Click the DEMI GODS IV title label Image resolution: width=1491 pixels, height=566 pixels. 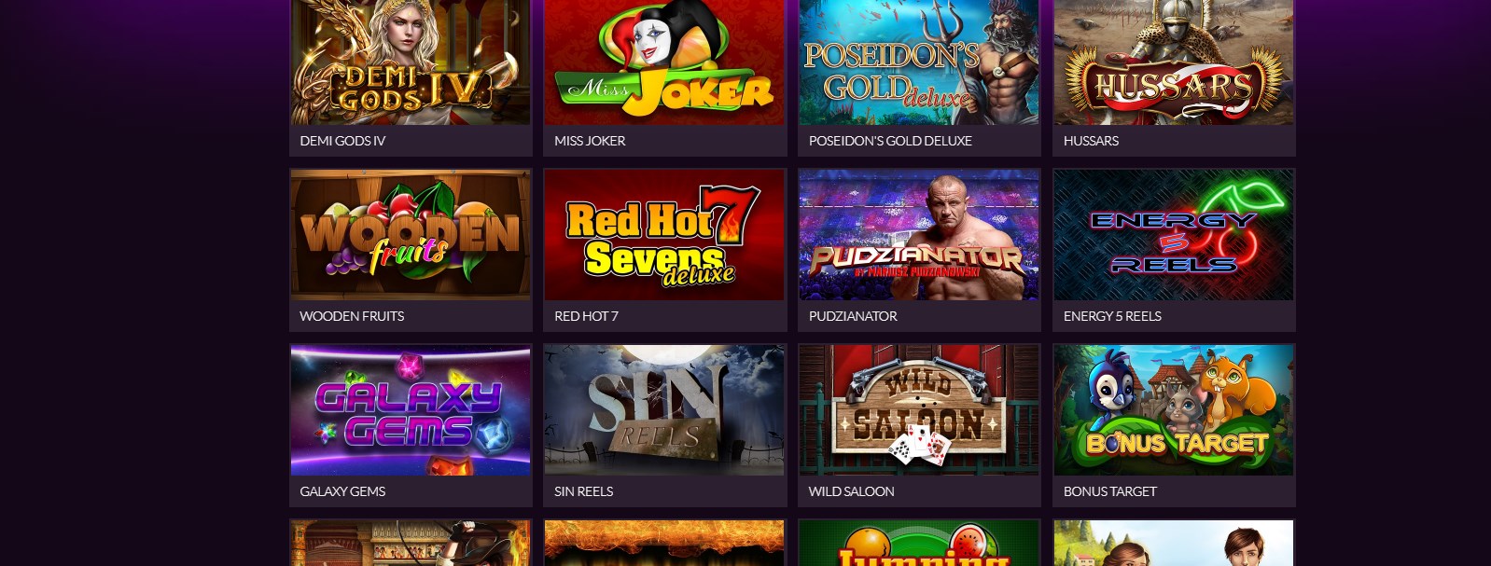coord(342,141)
